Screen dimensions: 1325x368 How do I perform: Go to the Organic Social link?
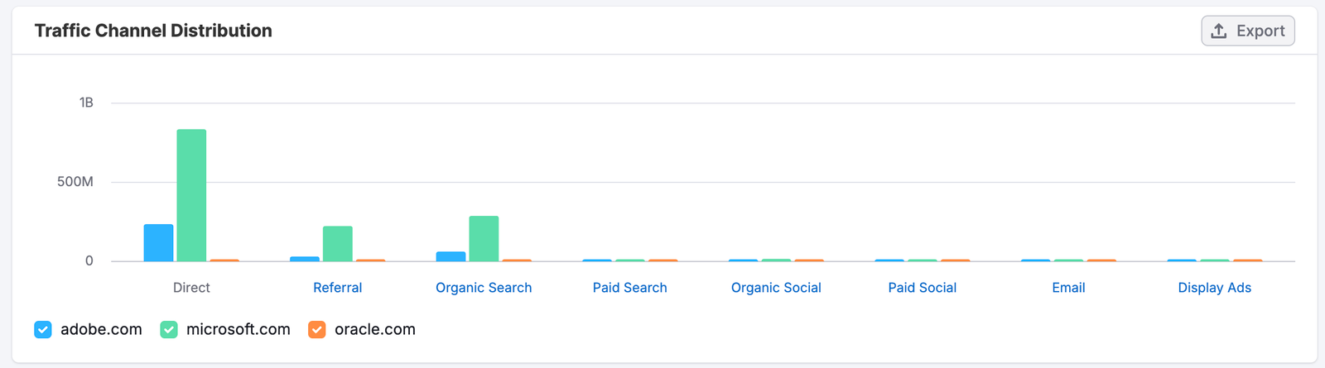pos(776,288)
